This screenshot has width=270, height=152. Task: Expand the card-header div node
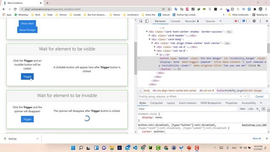[x=149, y=35]
